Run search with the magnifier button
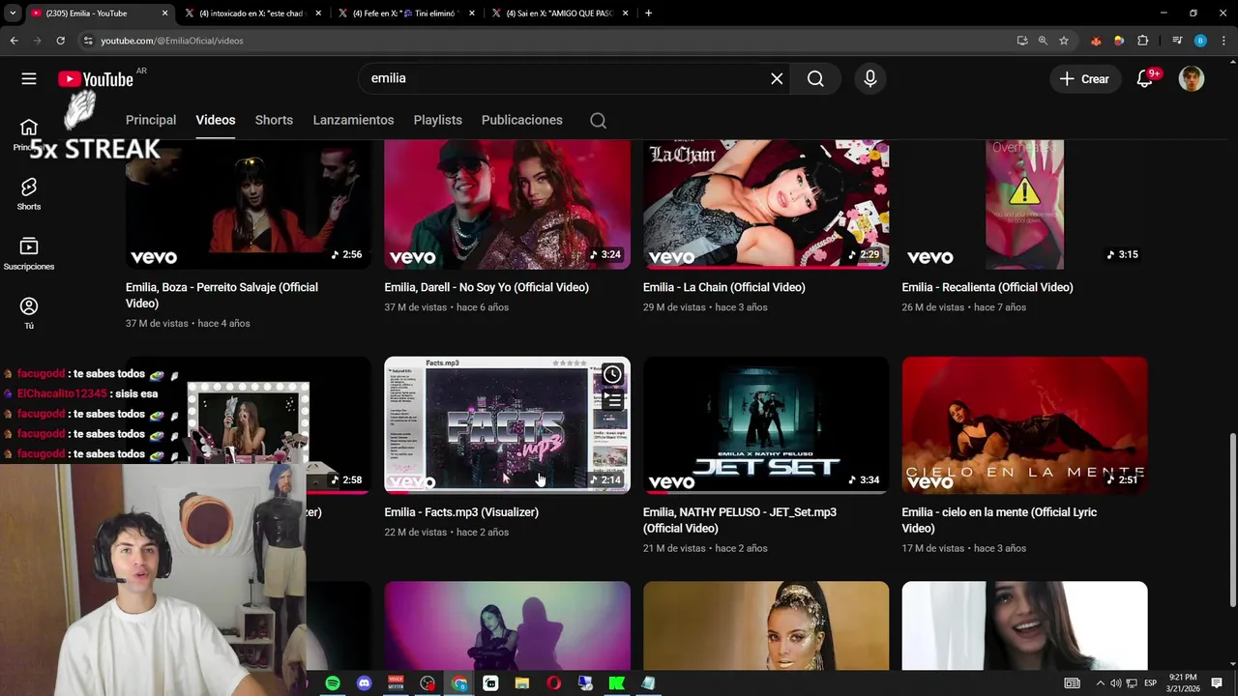 815,78
